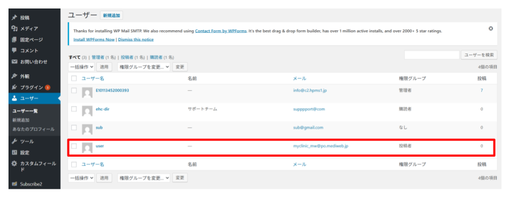
Task: Open the 固定ページ pages icon
Action: pyautogui.click(x=14, y=40)
